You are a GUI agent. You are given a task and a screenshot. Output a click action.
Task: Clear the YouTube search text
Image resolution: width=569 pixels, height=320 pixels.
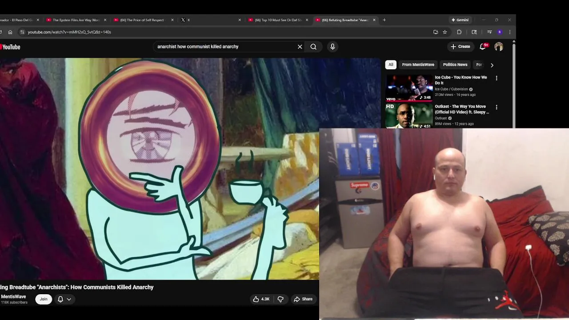tap(300, 47)
